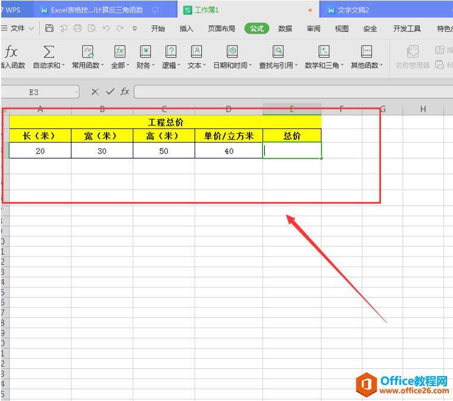Viewport: 453px width, 401px height.
Task: Click the confirm checkmark in formula bar
Action: pyautogui.click(x=110, y=91)
